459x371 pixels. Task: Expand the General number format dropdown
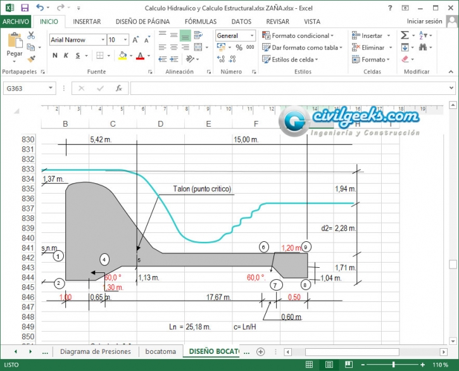[251, 36]
